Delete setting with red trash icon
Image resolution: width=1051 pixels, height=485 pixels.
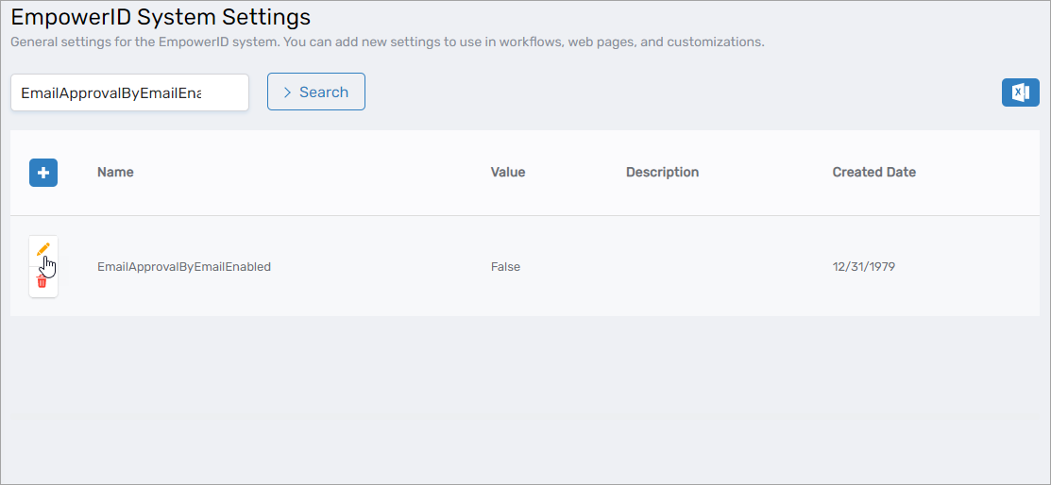tap(42, 282)
